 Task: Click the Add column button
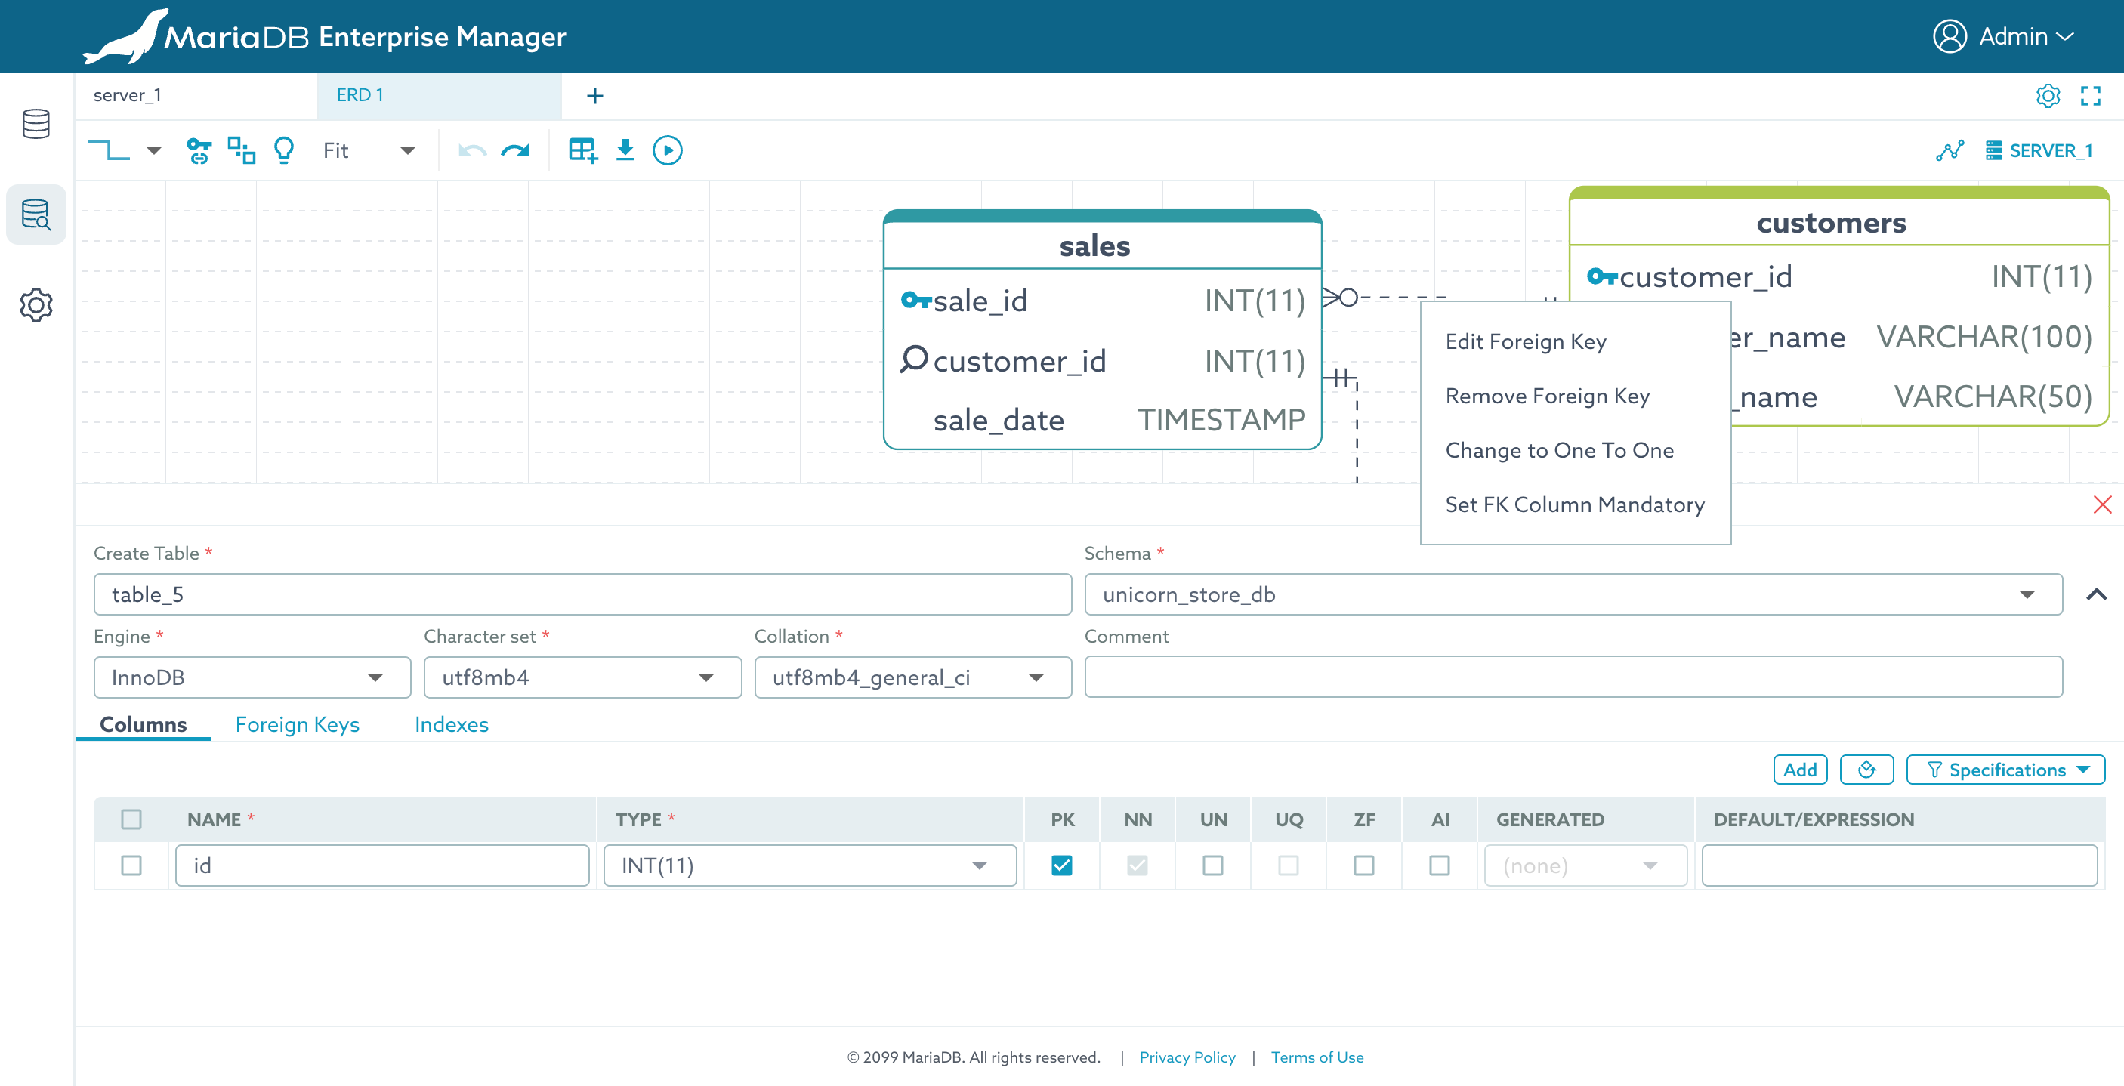point(1799,770)
